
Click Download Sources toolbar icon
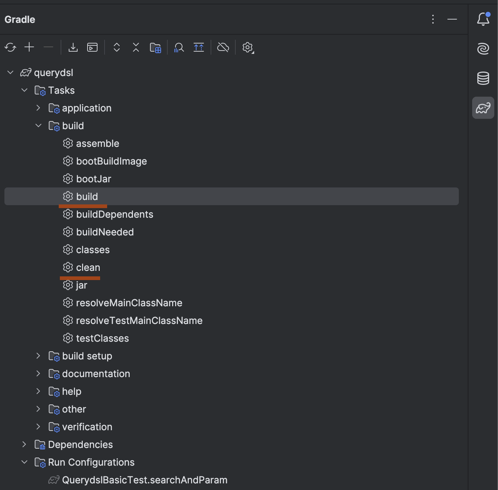pyautogui.click(x=73, y=47)
